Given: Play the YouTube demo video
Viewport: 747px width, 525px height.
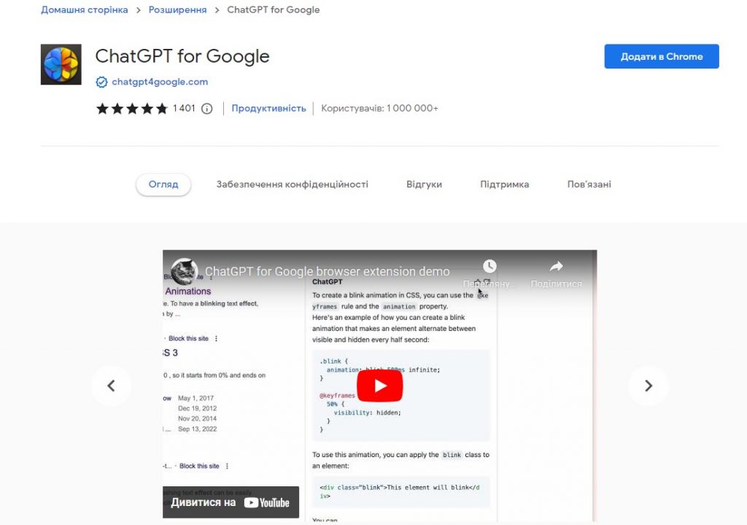Looking at the screenshot, I should [x=379, y=386].
